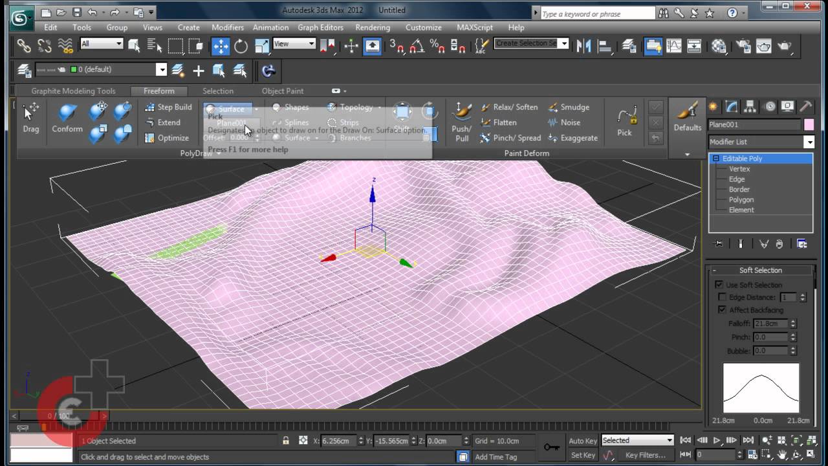Click the Select and Manipulate icon
Screen dimensions: 828x466
(x=351, y=45)
